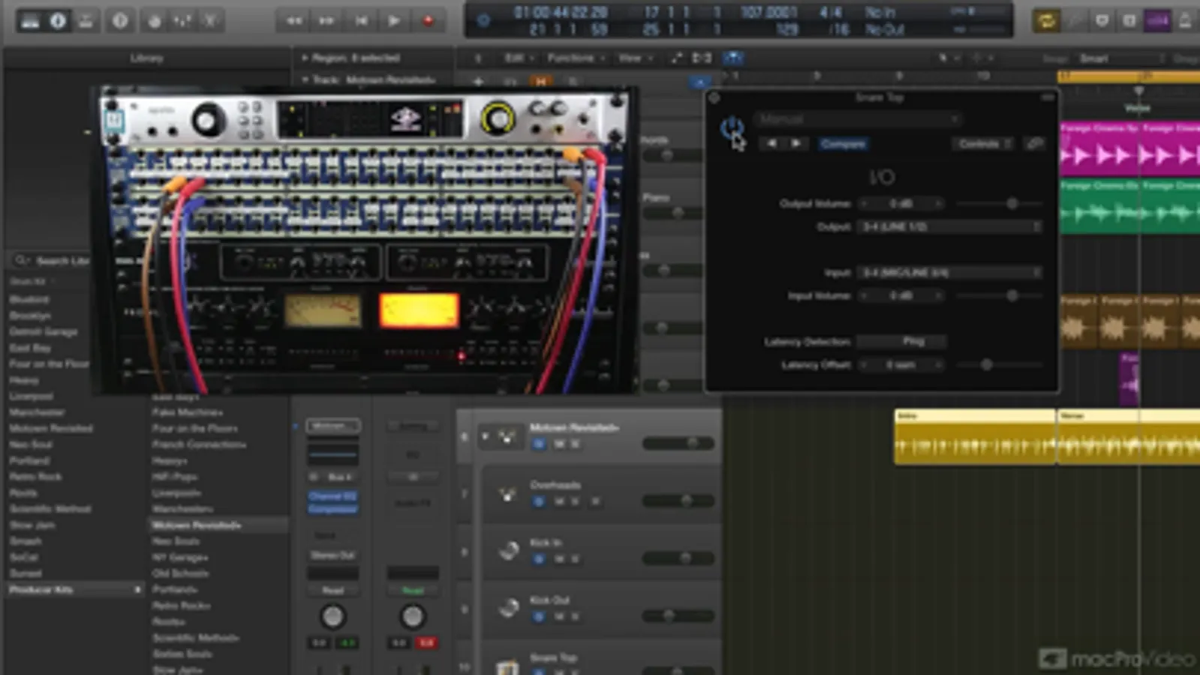The image size is (1200, 675).
Task: Click the Fast Forward transport button
Action: coord(326,21)
